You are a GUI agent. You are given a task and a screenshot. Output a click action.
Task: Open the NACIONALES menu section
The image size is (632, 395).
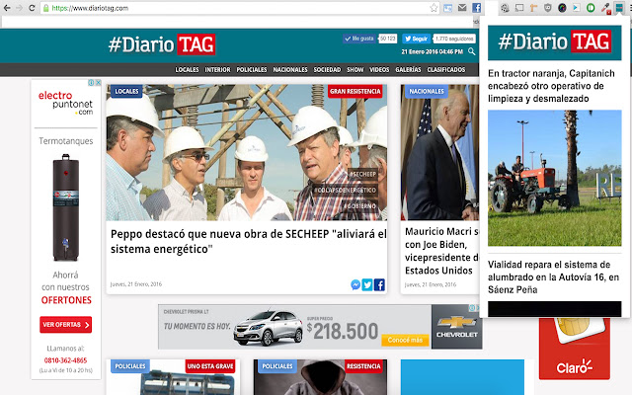(290, 70)
